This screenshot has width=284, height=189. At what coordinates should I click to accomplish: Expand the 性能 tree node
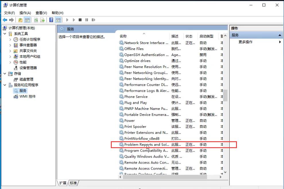coord(10,62)
